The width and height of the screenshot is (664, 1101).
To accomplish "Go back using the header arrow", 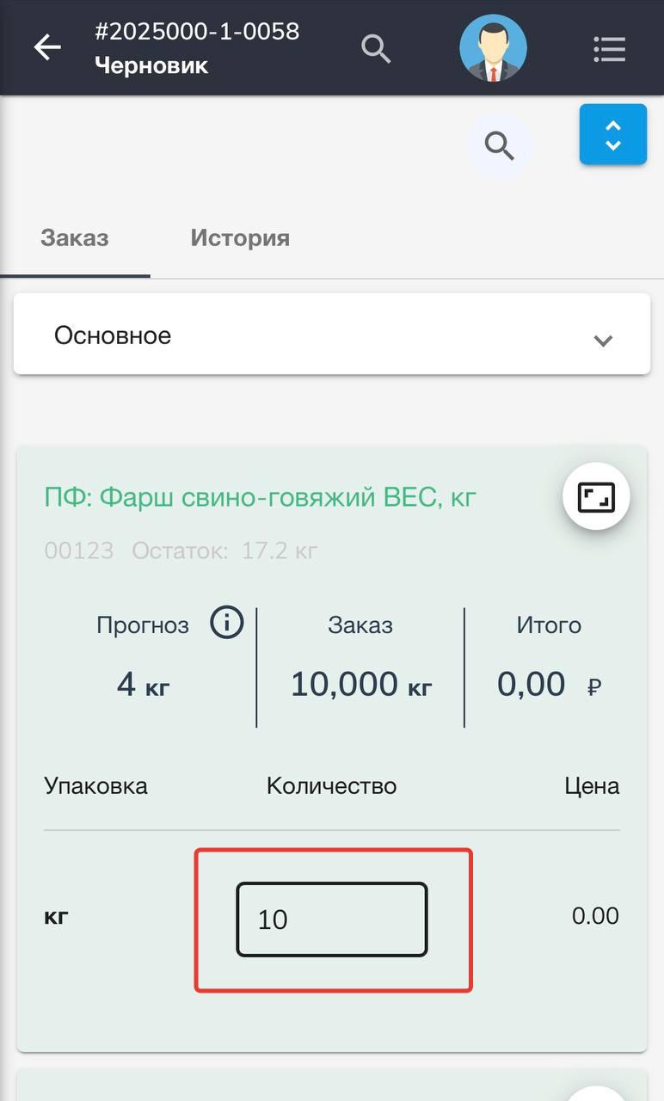I will click(47, 47).
